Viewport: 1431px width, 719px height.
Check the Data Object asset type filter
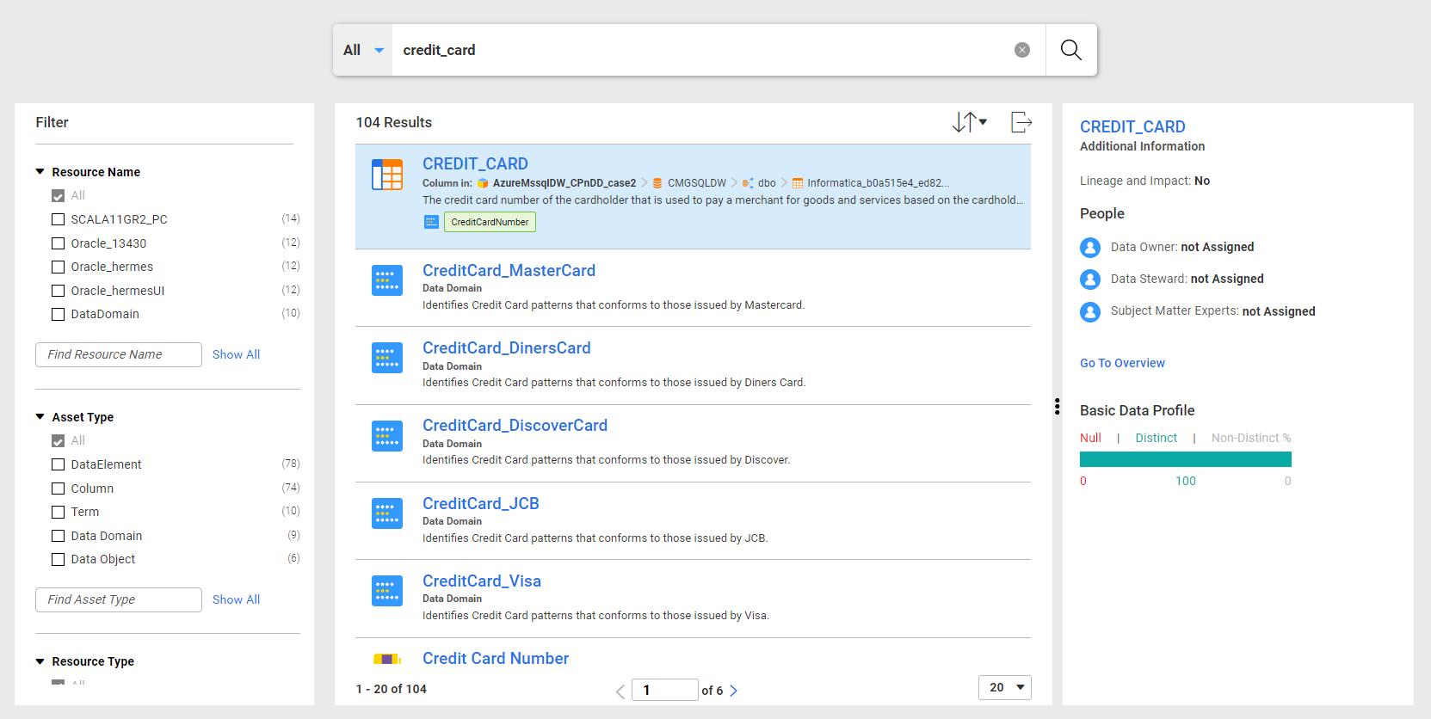point(59,559)
